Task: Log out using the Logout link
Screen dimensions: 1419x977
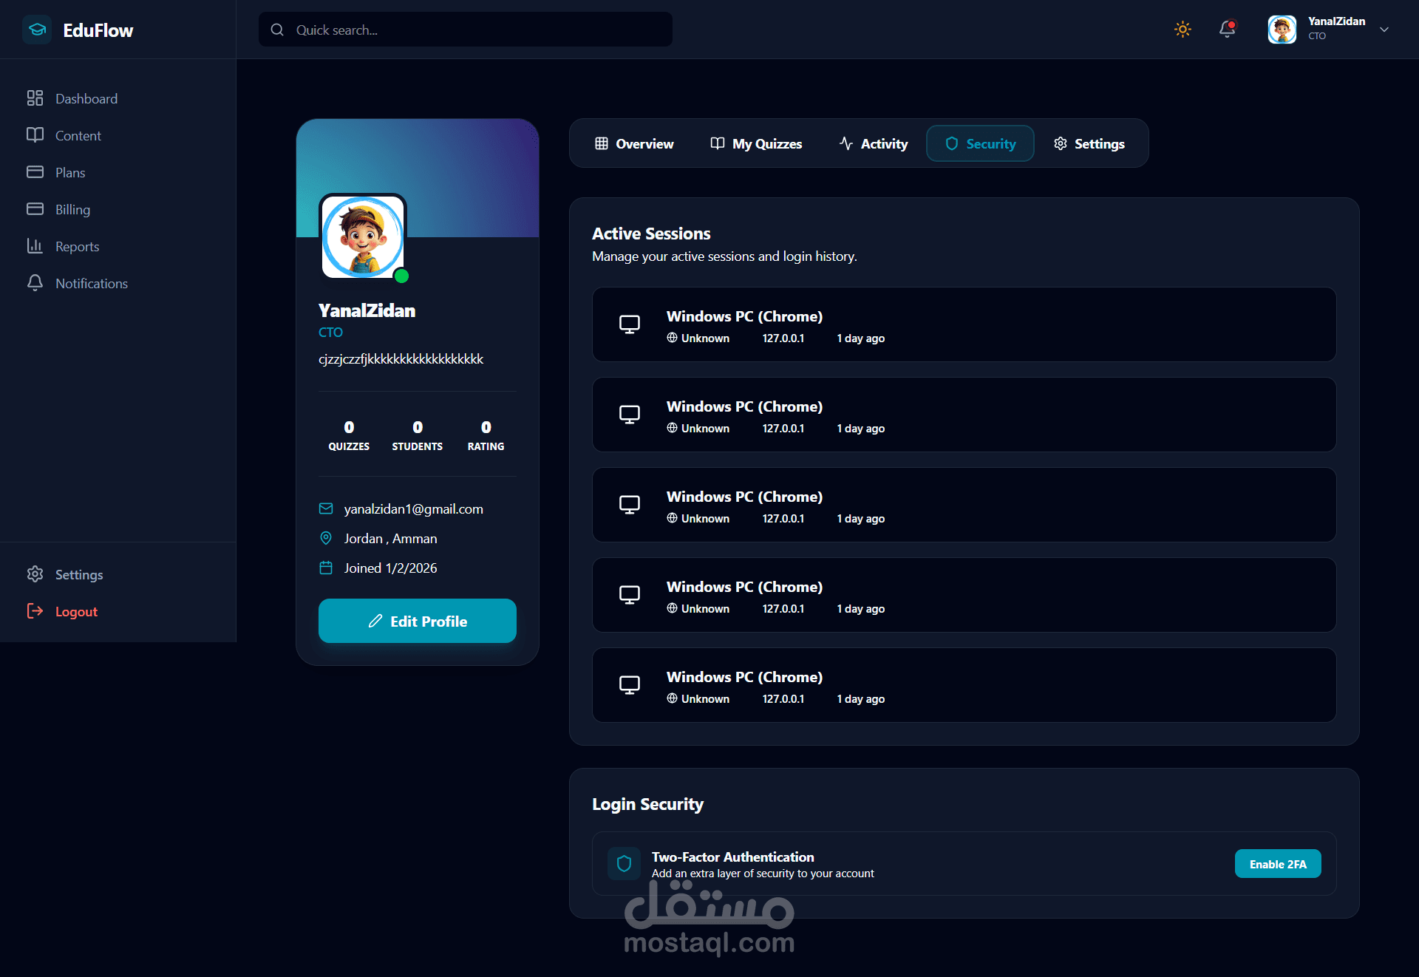Action: [75, 611]
